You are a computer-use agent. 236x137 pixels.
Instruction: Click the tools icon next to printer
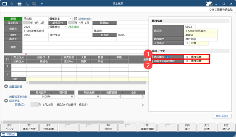click(27, 4)
